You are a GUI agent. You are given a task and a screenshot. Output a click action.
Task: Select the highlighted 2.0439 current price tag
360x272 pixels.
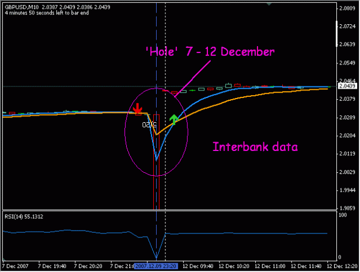click(x=347, y=86)
